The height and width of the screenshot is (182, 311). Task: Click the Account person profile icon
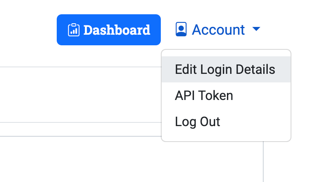(181, 29)
